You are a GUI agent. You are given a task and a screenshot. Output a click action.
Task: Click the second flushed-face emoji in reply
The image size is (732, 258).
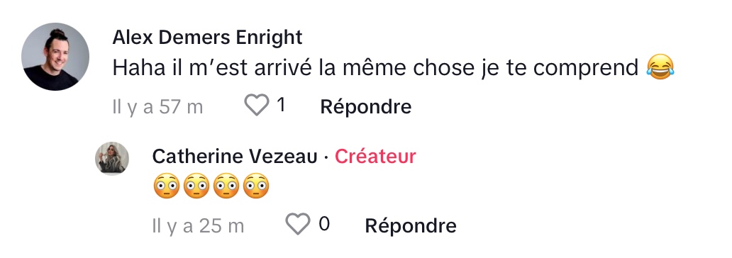[x=196, y=186]
